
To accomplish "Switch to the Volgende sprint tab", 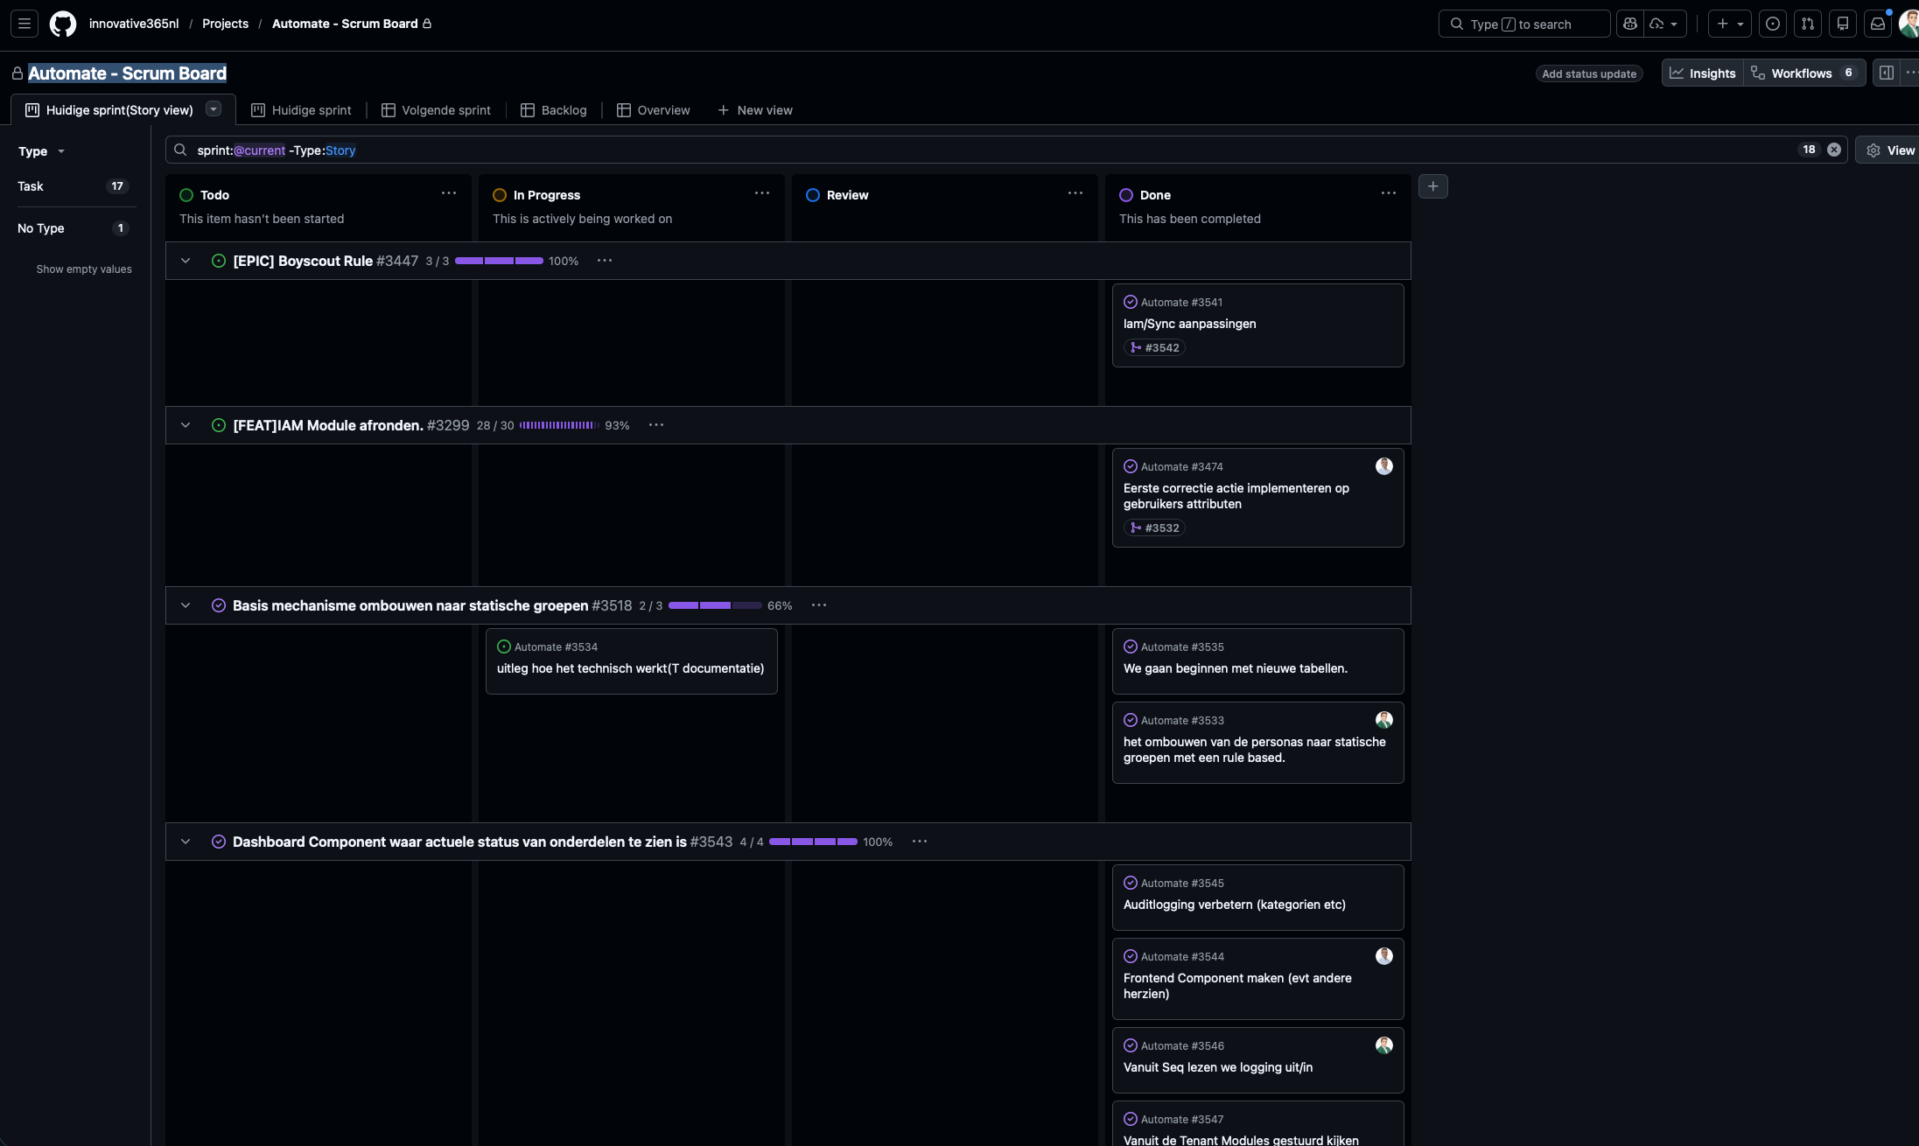I will [436, 110].
